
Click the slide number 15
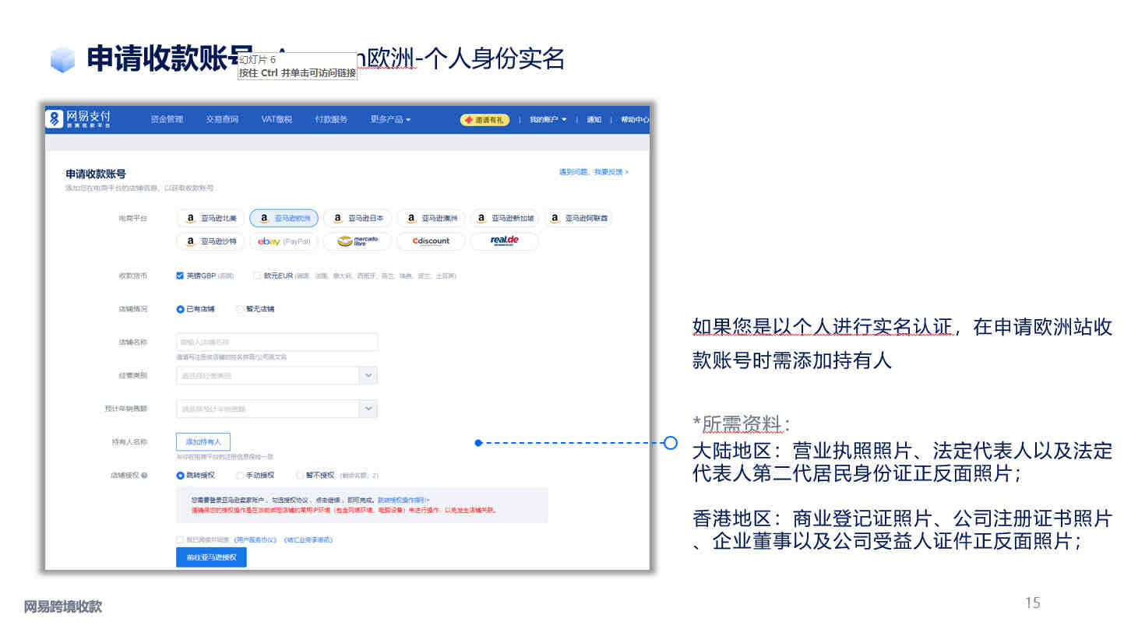click(1032, 603)
